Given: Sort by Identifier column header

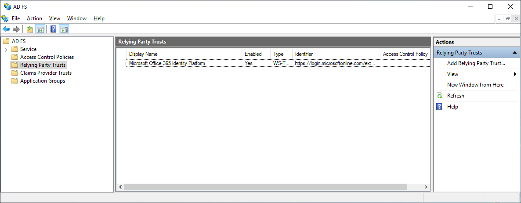Looking at the screenshot, I should (x=336, y=54).
